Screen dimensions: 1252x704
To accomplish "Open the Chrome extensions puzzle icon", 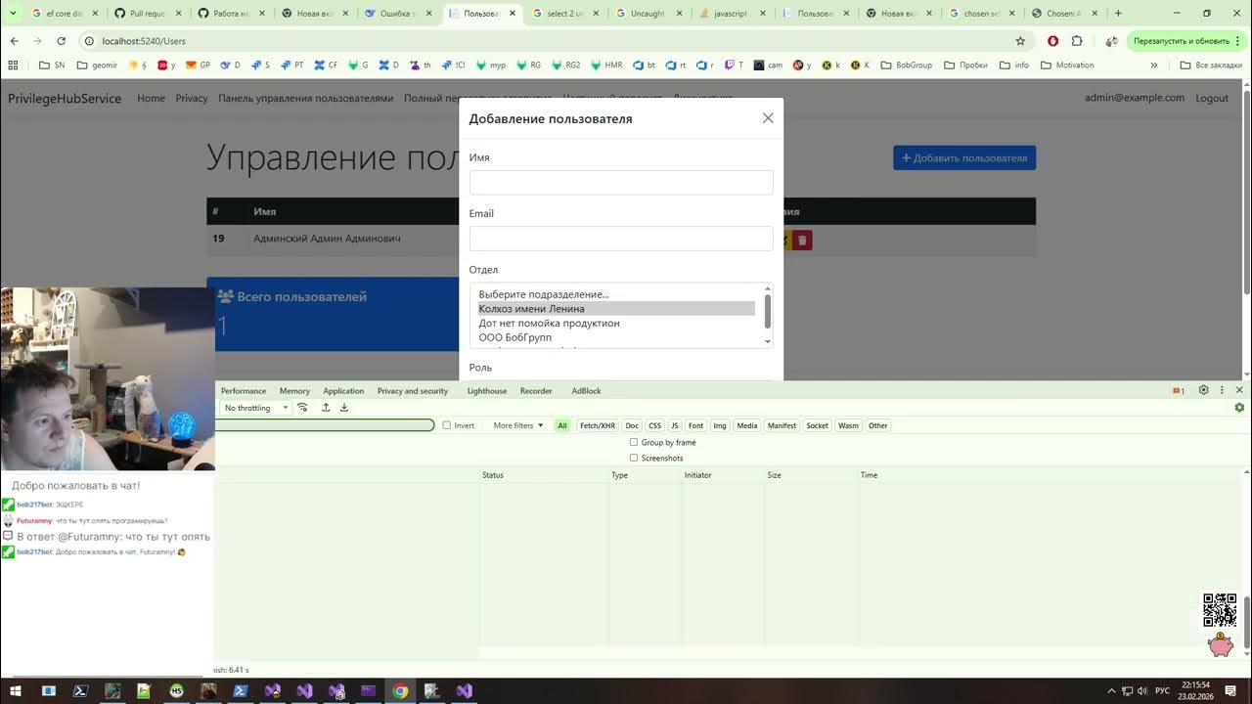I will (x=1077, y=41).
